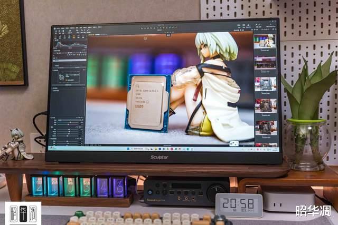338x225 pixels.
Task: Select the second browser thumbnail with dark strip
Action: [265, 63]
